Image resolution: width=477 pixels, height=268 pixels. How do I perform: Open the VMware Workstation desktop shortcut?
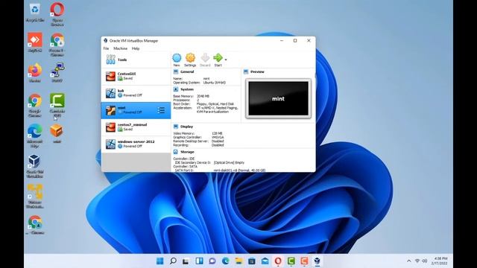pos(35,197)
